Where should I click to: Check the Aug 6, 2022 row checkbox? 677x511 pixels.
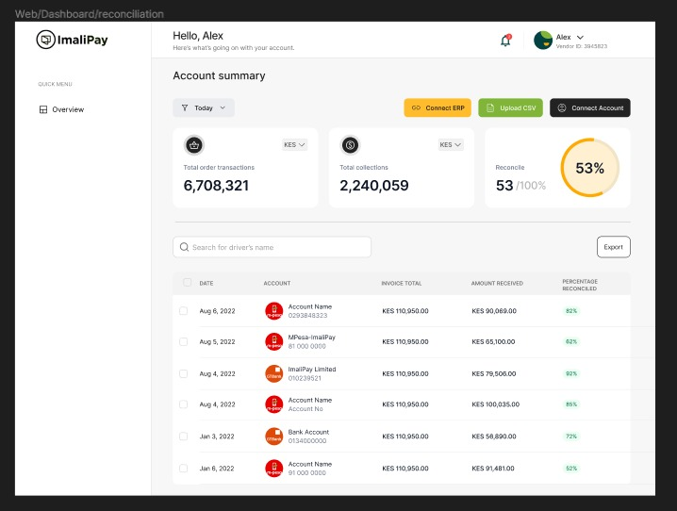(184, 311)
